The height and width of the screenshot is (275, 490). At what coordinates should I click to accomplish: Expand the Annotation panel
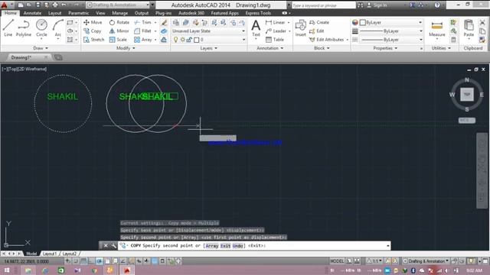(270, 48)
